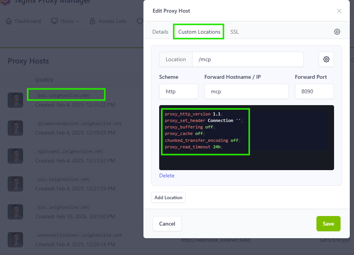Select avatar for webhooklistener.leighonline.net row
The height and width of the screenshot is (255, 354).
[15, 240]
